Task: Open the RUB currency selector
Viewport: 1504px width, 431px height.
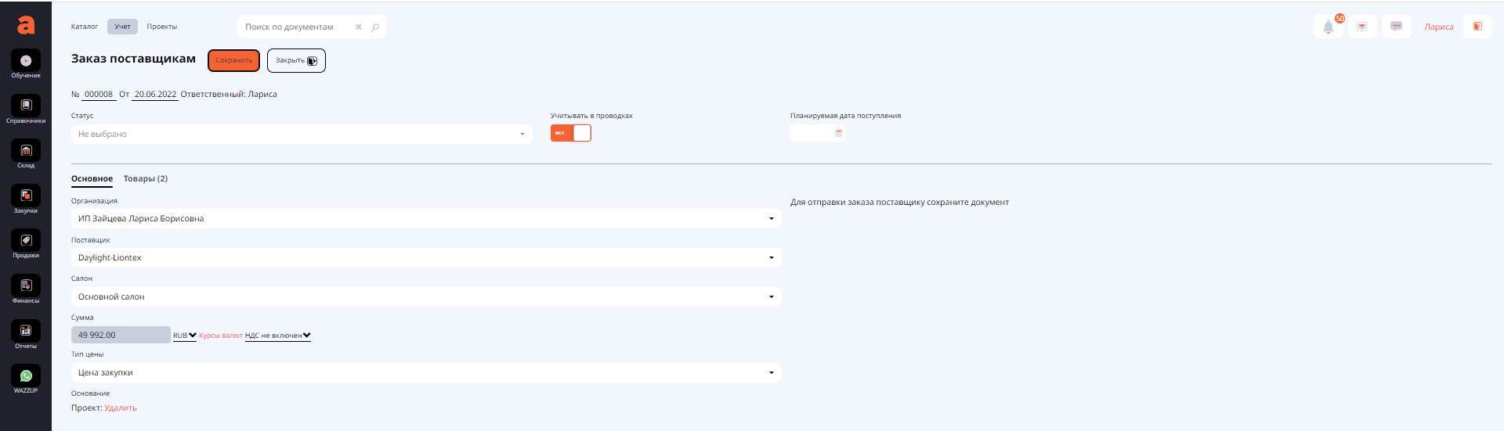Action: tap(184, 336)
